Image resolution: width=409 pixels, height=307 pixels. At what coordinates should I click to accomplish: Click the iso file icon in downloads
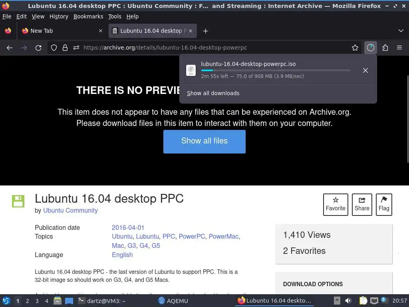tap(191, 70)
